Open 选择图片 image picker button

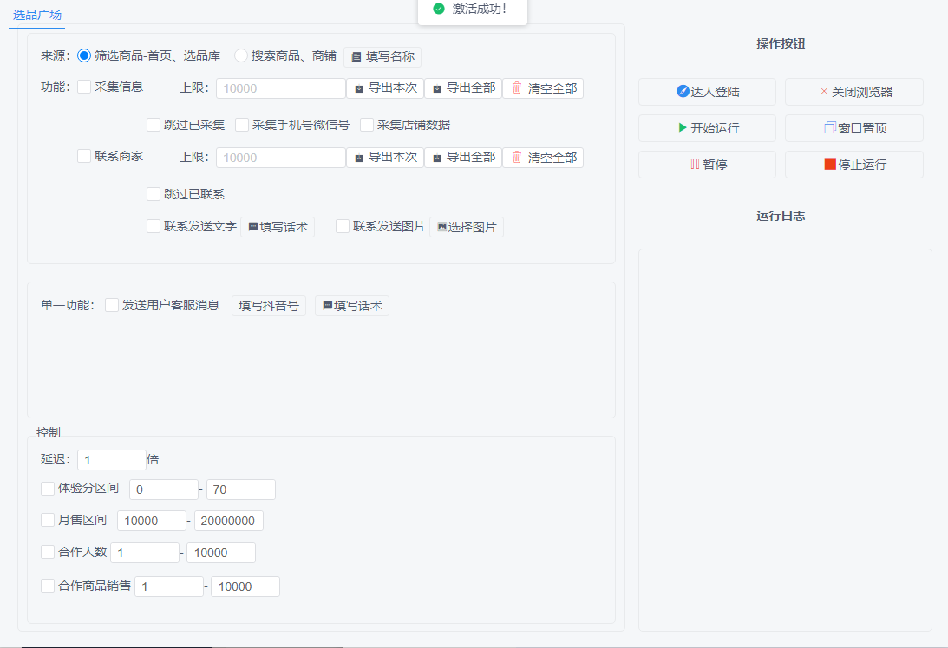pyautogui.click(x=466, y=227)
